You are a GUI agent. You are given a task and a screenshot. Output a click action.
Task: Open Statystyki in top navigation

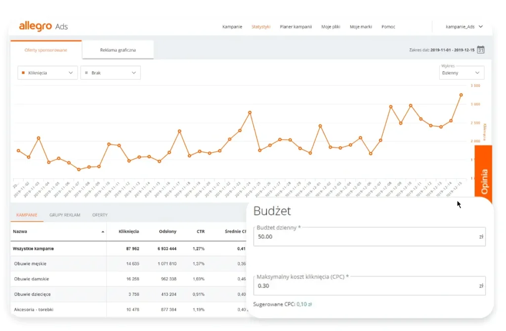coord(261,27)
